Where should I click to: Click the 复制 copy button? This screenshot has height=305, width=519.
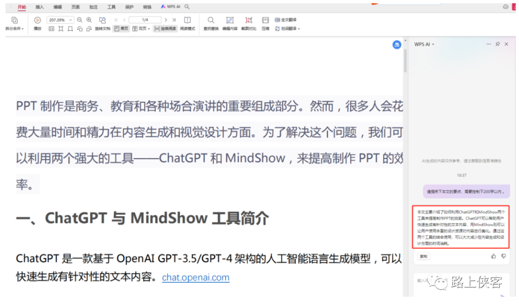pyautogui.click(x=424, y=256)
